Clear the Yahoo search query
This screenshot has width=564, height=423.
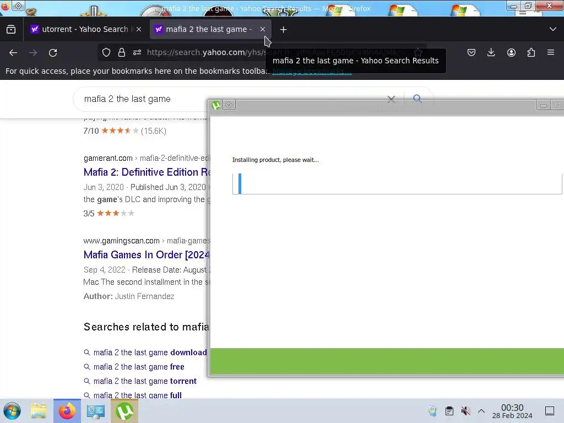pyautogui.click(x=392, y=99)
